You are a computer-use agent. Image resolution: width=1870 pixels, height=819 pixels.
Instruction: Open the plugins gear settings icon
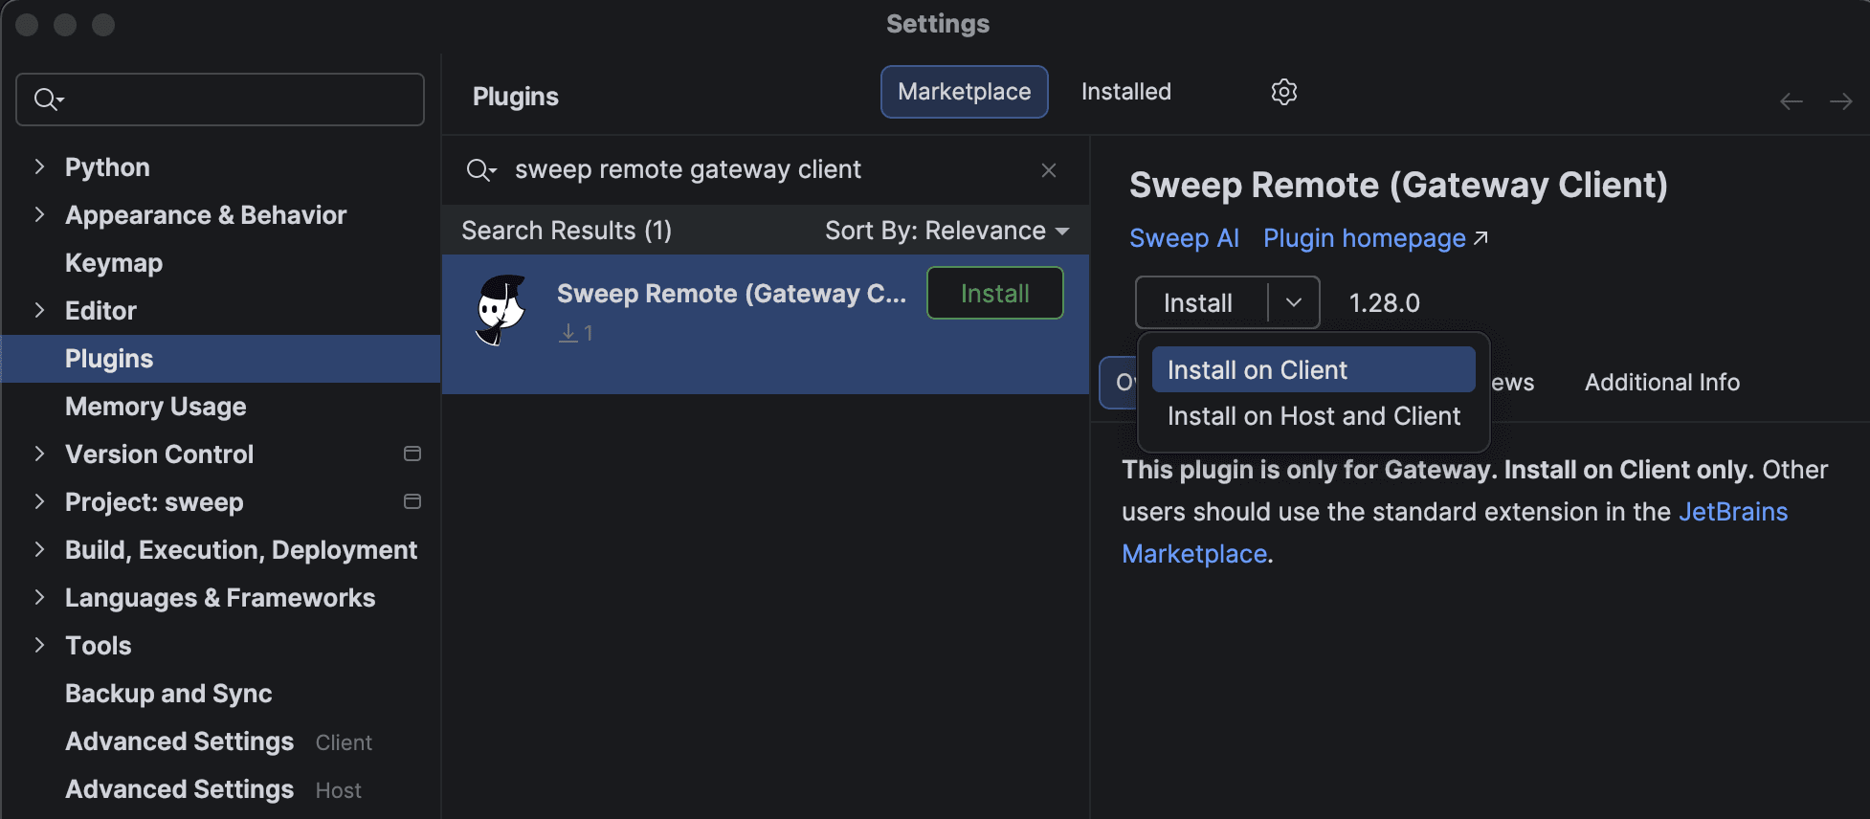1283,92
